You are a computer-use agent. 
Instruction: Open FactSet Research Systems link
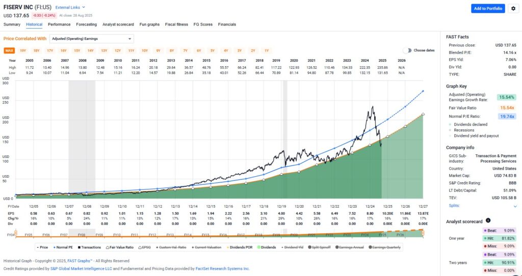pos(222,269)
